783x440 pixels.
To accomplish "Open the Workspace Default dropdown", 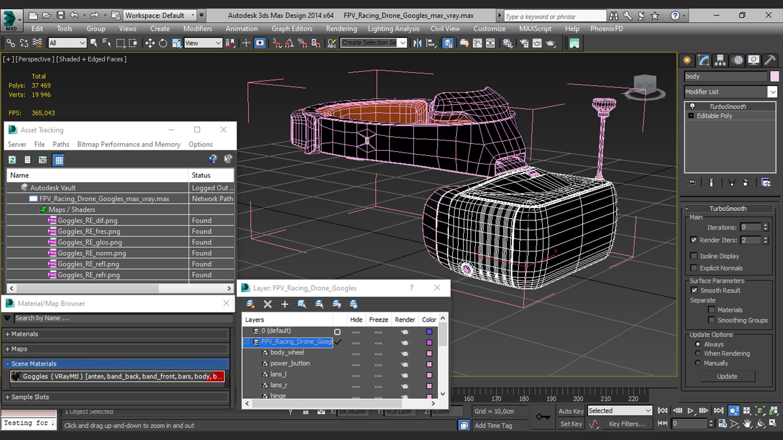I will (160, 15).
